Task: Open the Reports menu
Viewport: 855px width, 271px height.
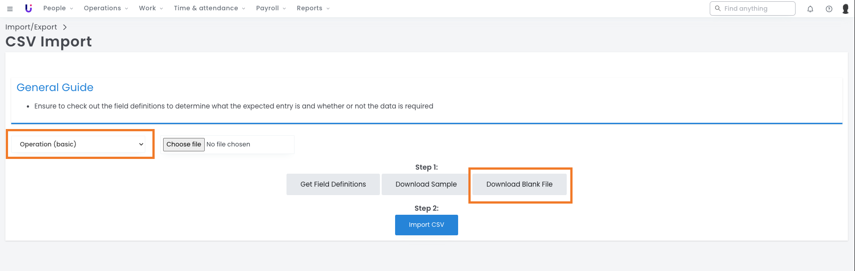Action: (x=313, y=8)
